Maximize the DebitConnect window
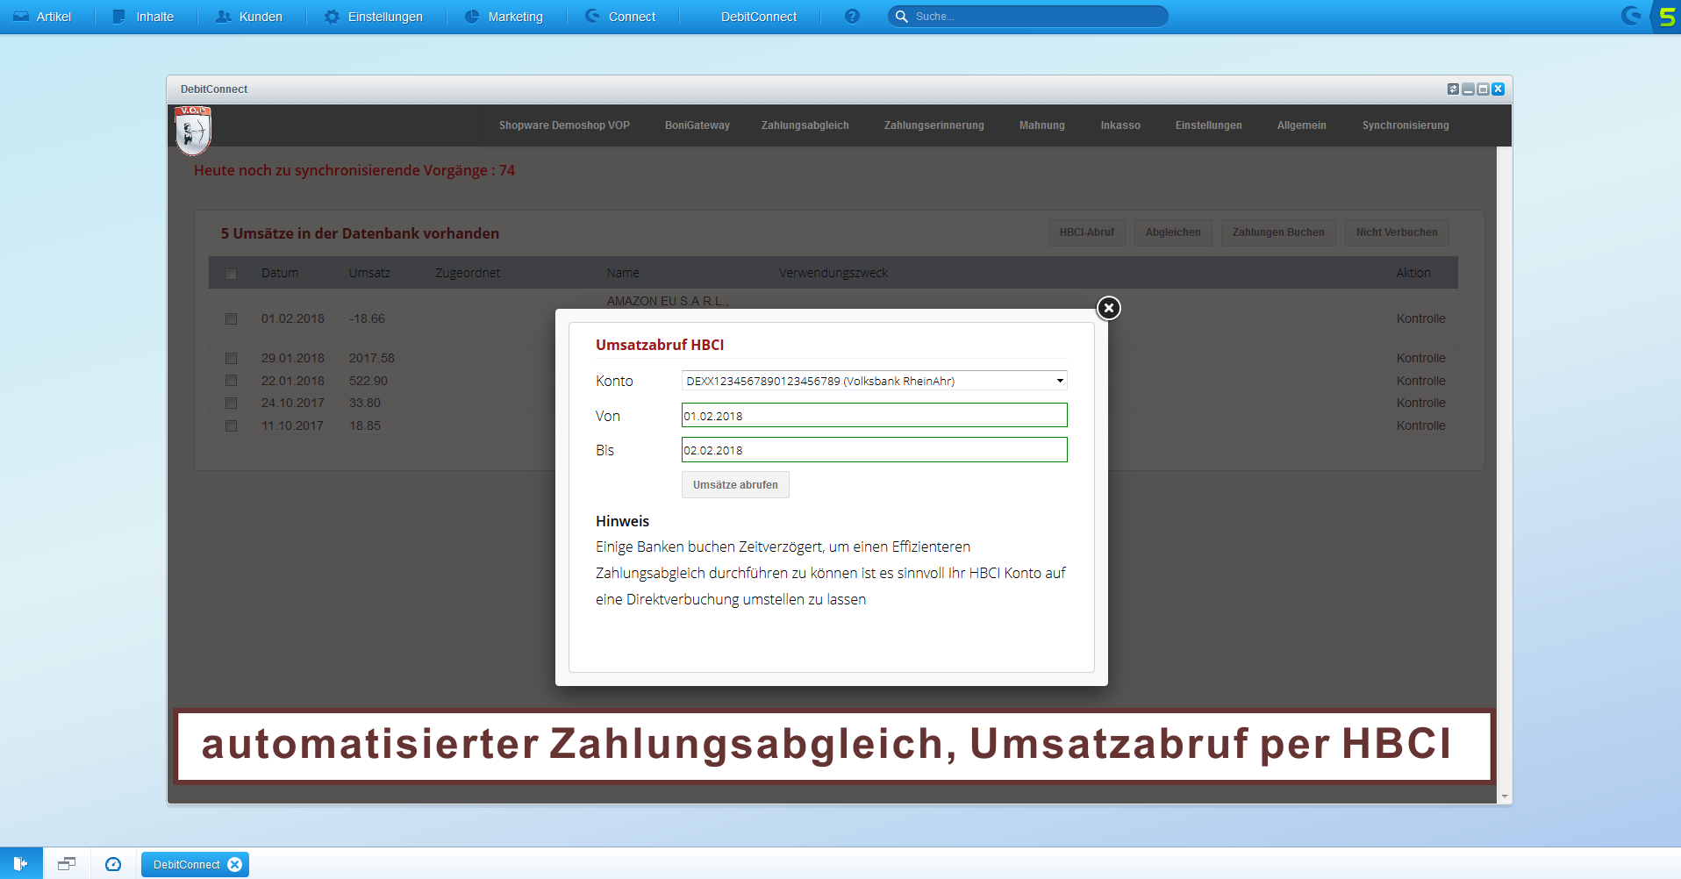This screenshot has width=1681, height=879. (x=1483, y=89)
